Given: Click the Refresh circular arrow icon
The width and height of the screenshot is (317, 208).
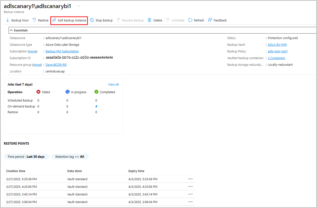Looking at the screenshot, I should pos(190,20).
